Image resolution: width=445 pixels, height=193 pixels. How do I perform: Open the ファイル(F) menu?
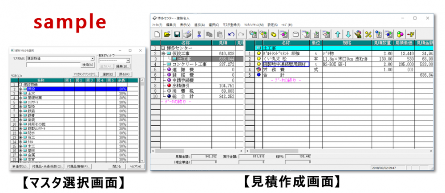coord(157,25)
